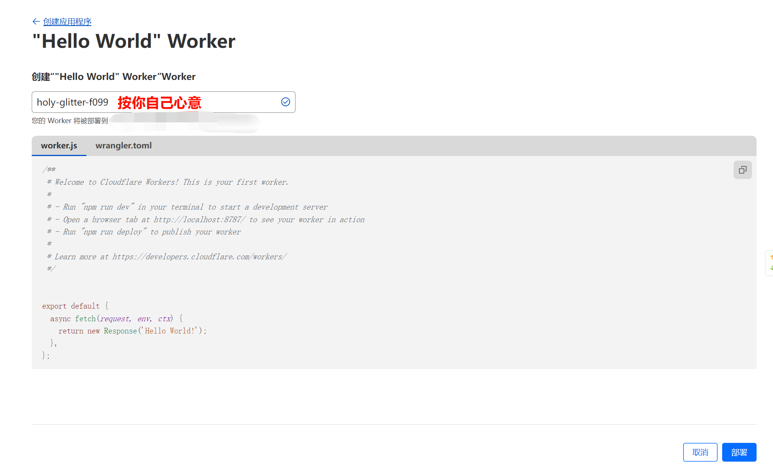Click the orange up arrow on the edge widget

771,257
